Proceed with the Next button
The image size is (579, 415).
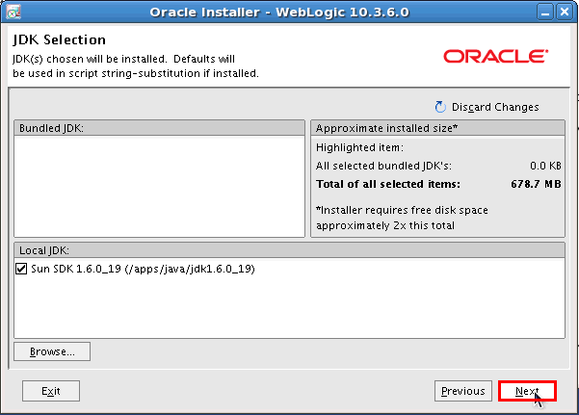click(x=527, y=391)
